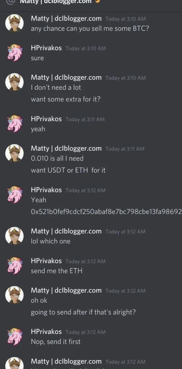Click the HPrivakos username above "sure"

(46, 48)
